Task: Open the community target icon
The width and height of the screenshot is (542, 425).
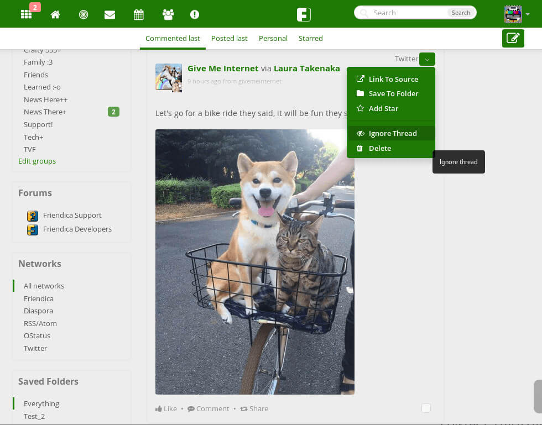Action: tap(84, 14)
